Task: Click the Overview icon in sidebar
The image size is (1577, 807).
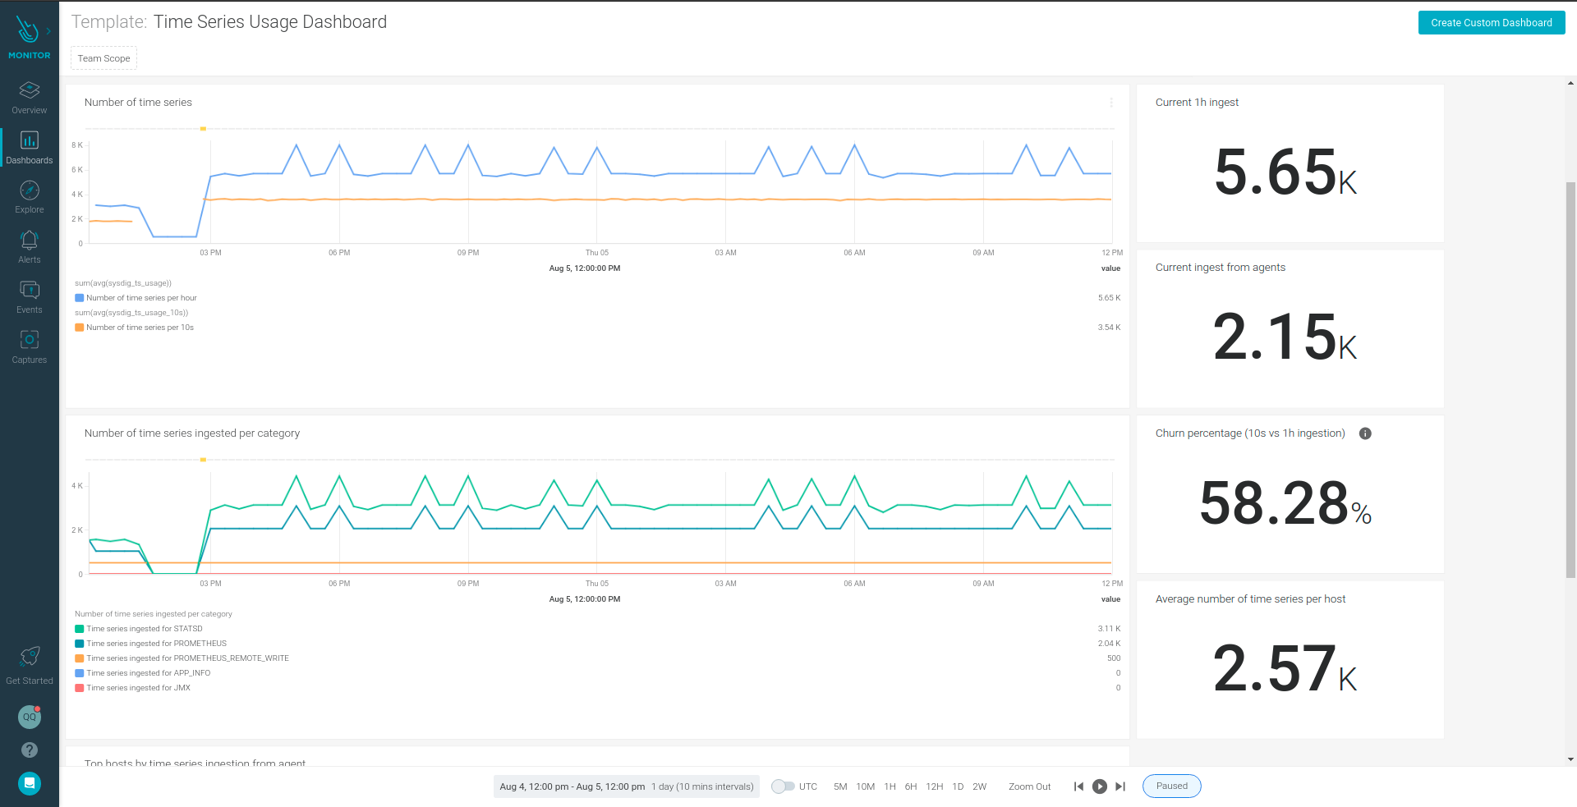Action: 29,95
